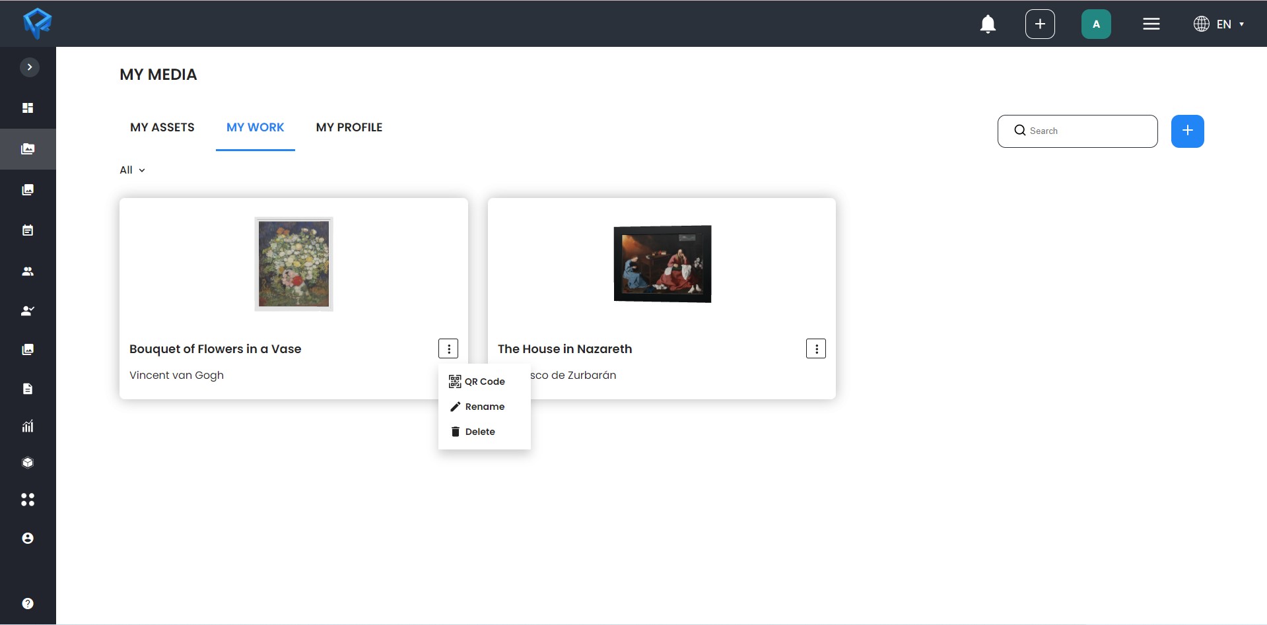1267x625 pixels.
Task: Open the hamburger menu in header
Action: [x=1151, y=24]
